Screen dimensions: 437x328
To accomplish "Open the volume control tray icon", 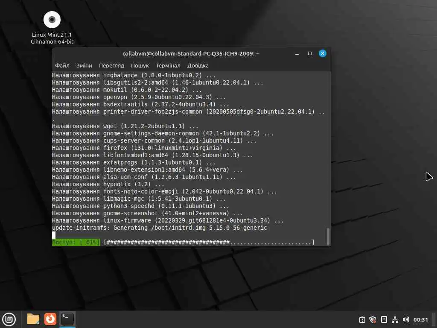I will click(406, 319).
